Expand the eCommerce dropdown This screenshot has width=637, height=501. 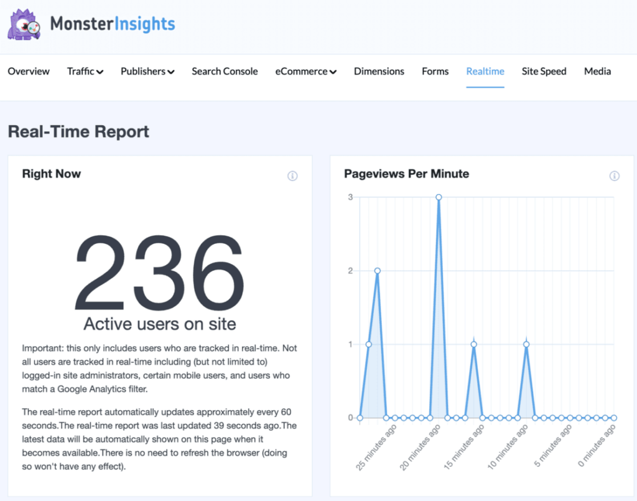point(305,72)
